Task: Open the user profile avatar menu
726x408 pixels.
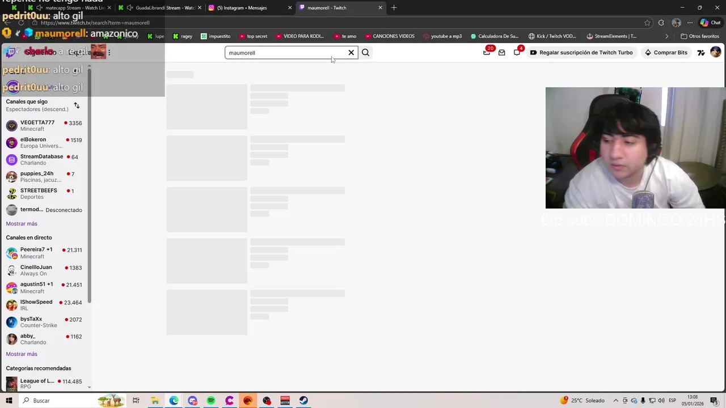Action: [x=716, y=52]
